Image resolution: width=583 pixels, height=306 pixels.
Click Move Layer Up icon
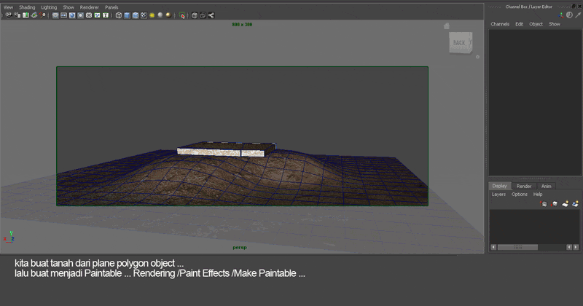coord(544,204)
